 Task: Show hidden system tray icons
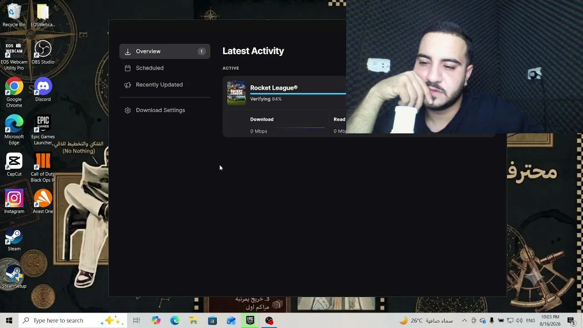coord(464,321)
